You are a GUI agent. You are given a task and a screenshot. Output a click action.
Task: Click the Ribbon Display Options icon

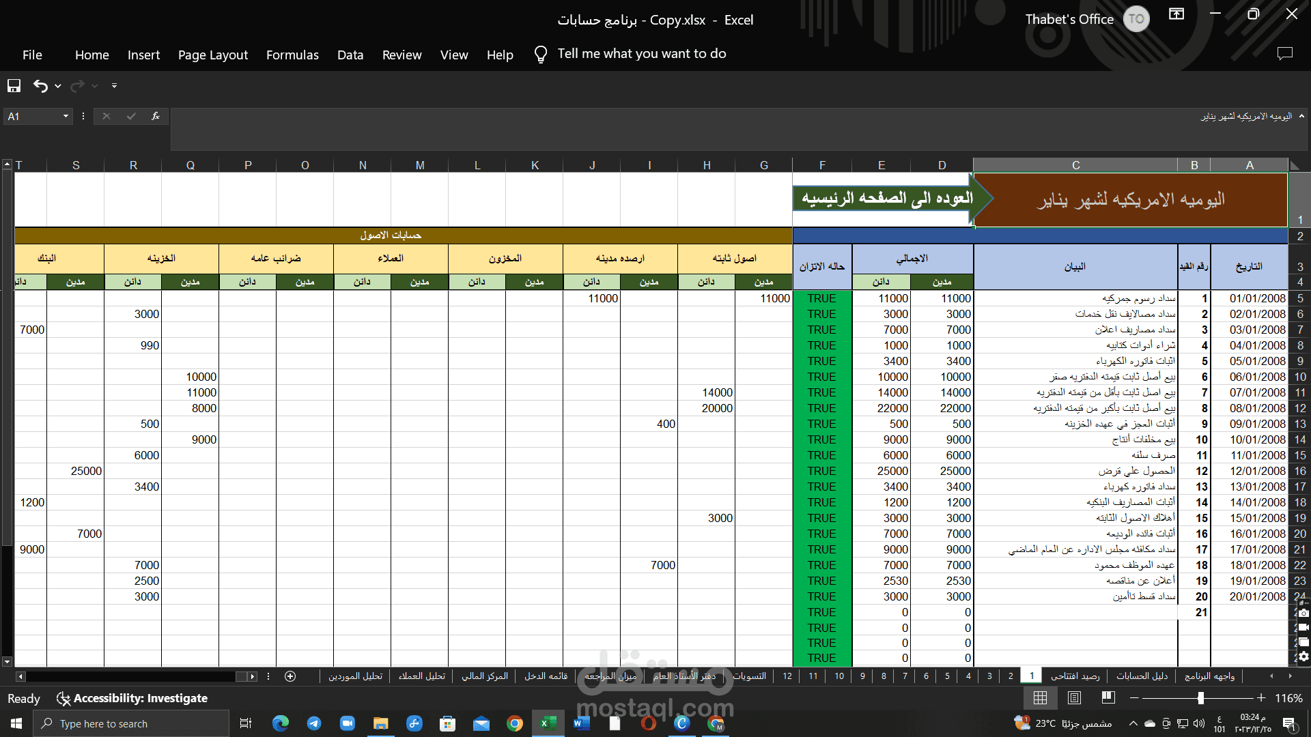pyautogui.click(x=1176, y=14)
